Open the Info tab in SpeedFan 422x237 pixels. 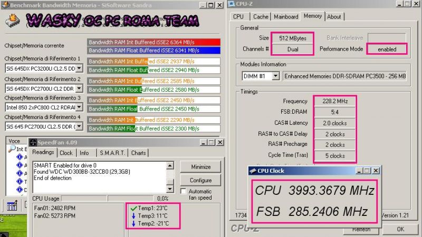point(84,153)
